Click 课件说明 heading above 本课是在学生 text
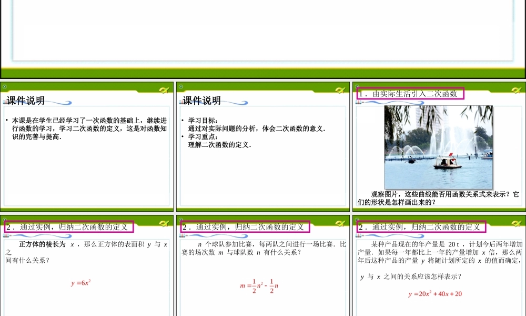 point(25,101)
